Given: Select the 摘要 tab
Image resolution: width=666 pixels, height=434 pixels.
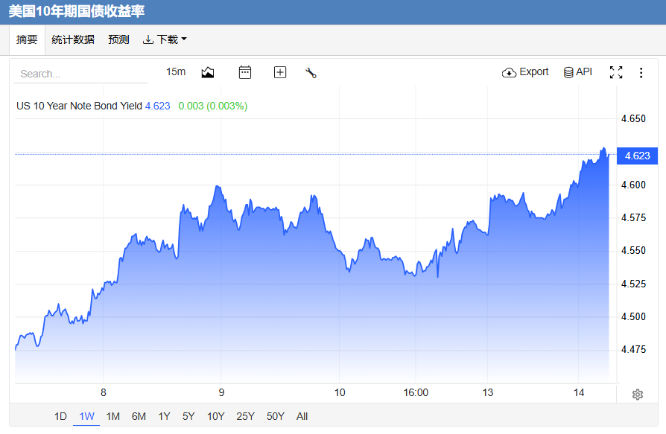Looking at the screenshot, I should [27, 39].
